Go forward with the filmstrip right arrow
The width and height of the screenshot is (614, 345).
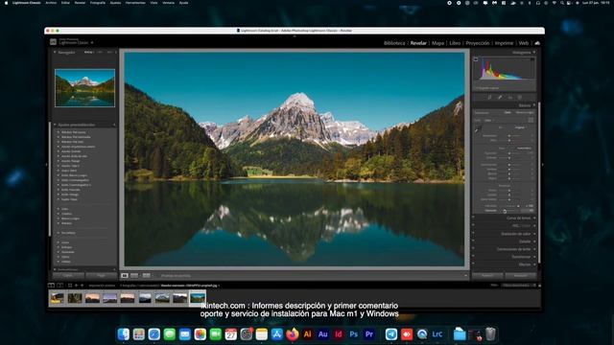pos(82,286)
